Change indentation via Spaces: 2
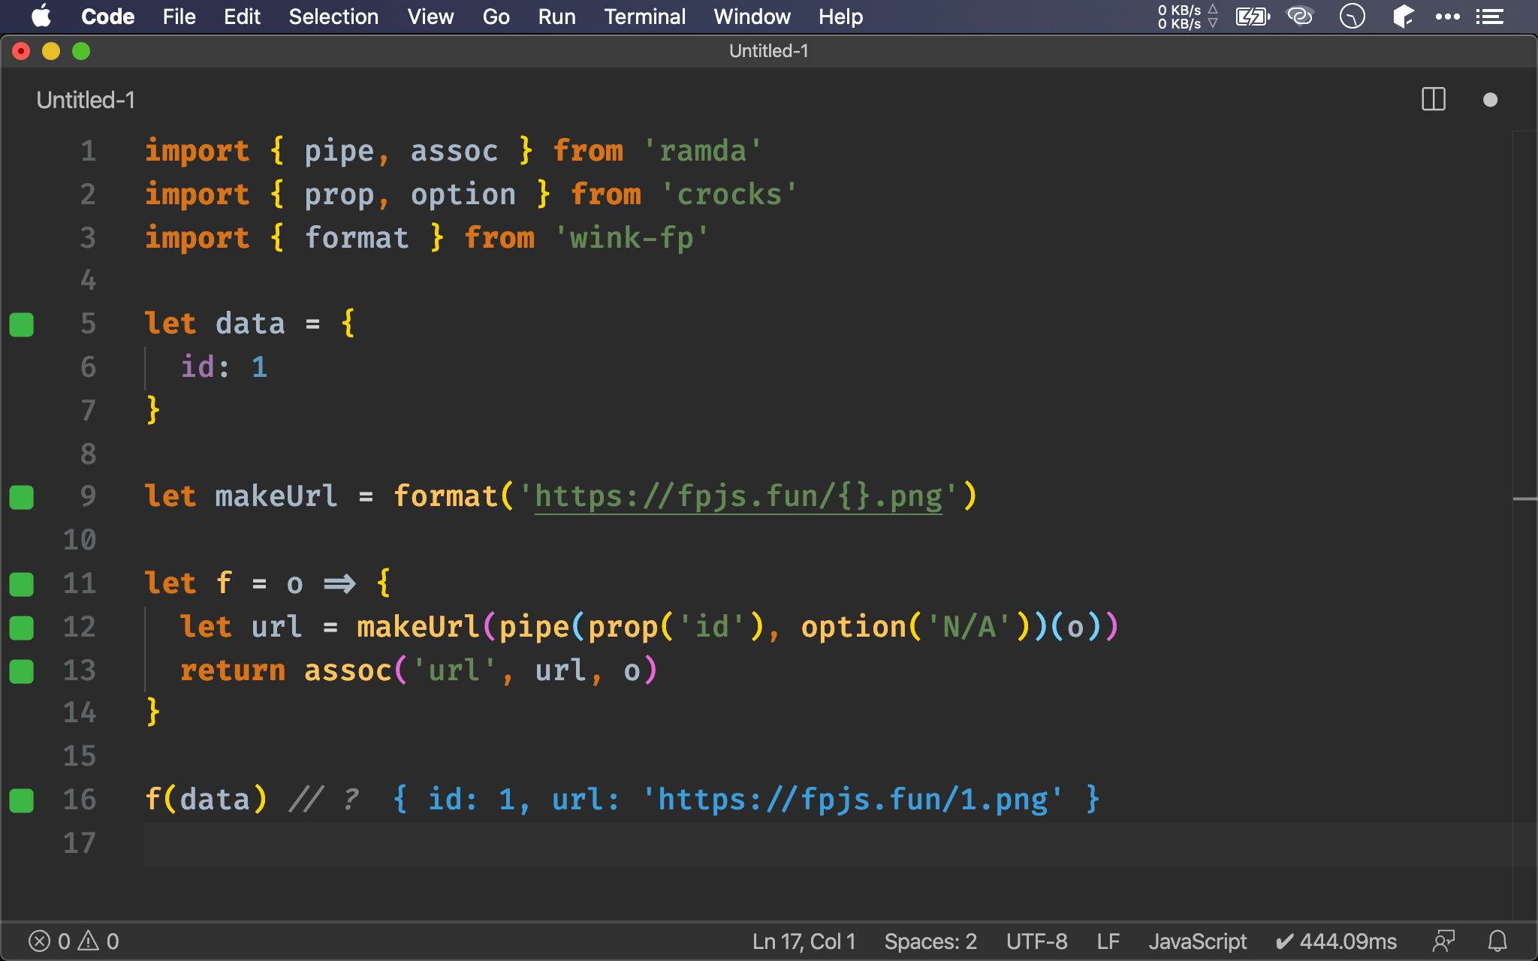Viewport: 1538px width, 961px height. click(x=930, y=941)
